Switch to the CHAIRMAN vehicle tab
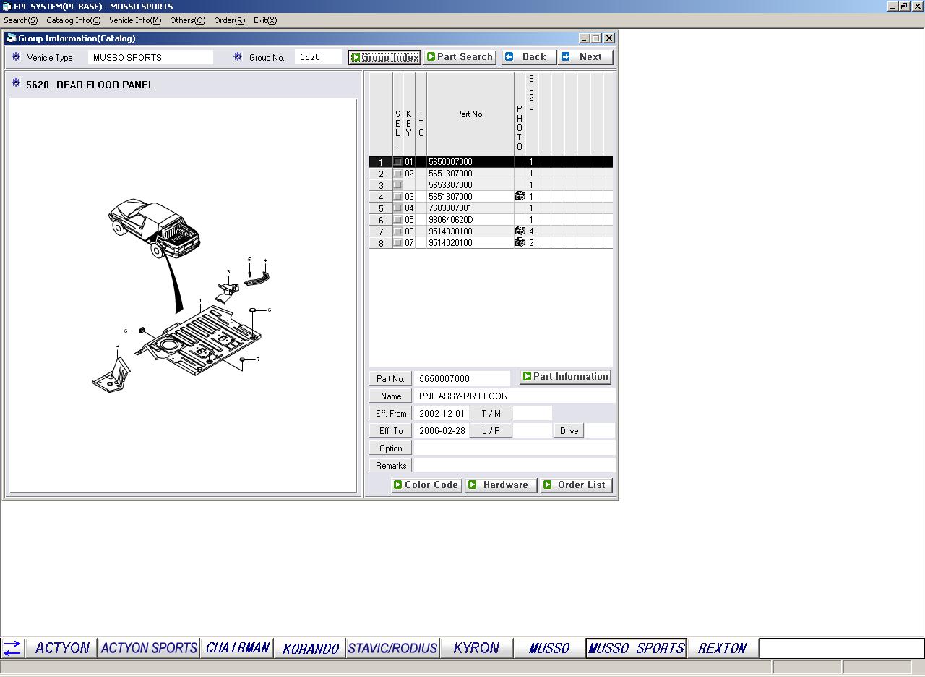 pyautogui.click(x=237, y=648)
